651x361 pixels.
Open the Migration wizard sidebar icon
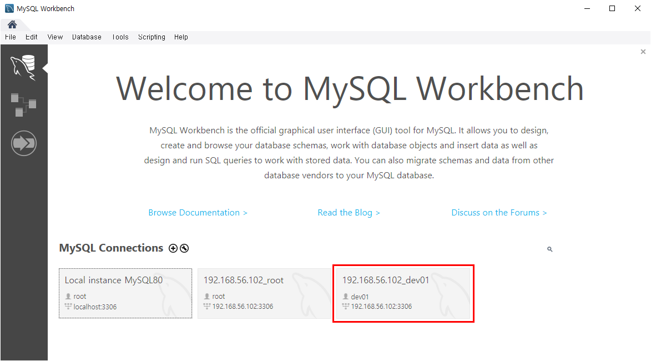tap(24, 143)
